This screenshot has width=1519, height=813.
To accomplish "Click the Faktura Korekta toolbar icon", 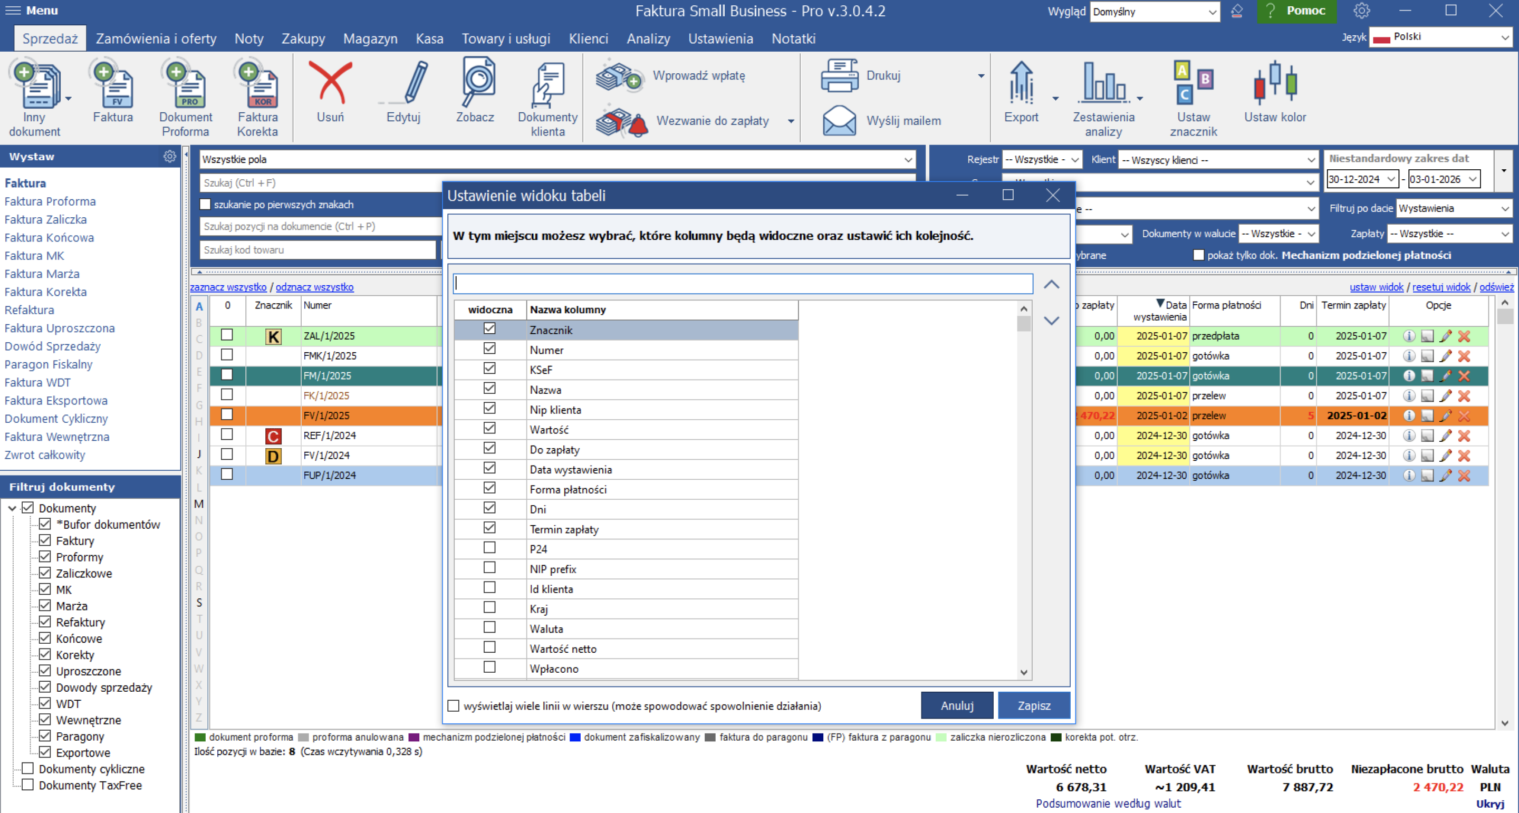I will [x=258, y=85].
